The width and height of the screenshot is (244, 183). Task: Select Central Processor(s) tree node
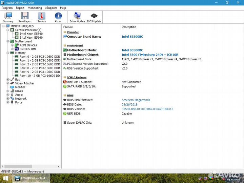28,30
